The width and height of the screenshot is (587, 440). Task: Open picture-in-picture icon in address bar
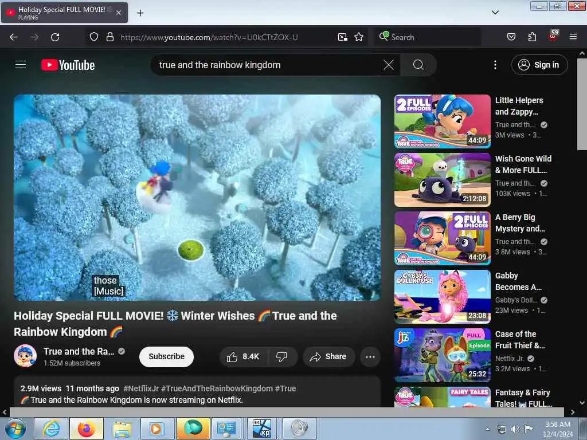(343, 37)
